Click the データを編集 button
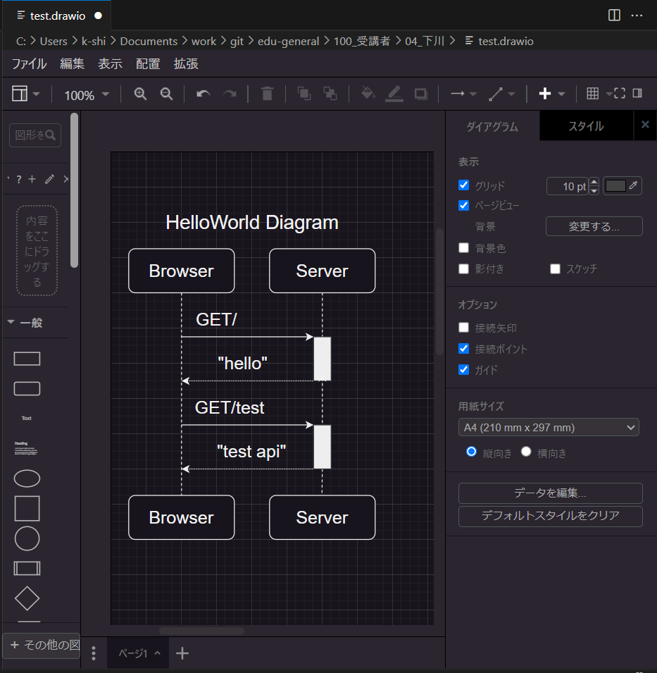 (x=550, y=493)
